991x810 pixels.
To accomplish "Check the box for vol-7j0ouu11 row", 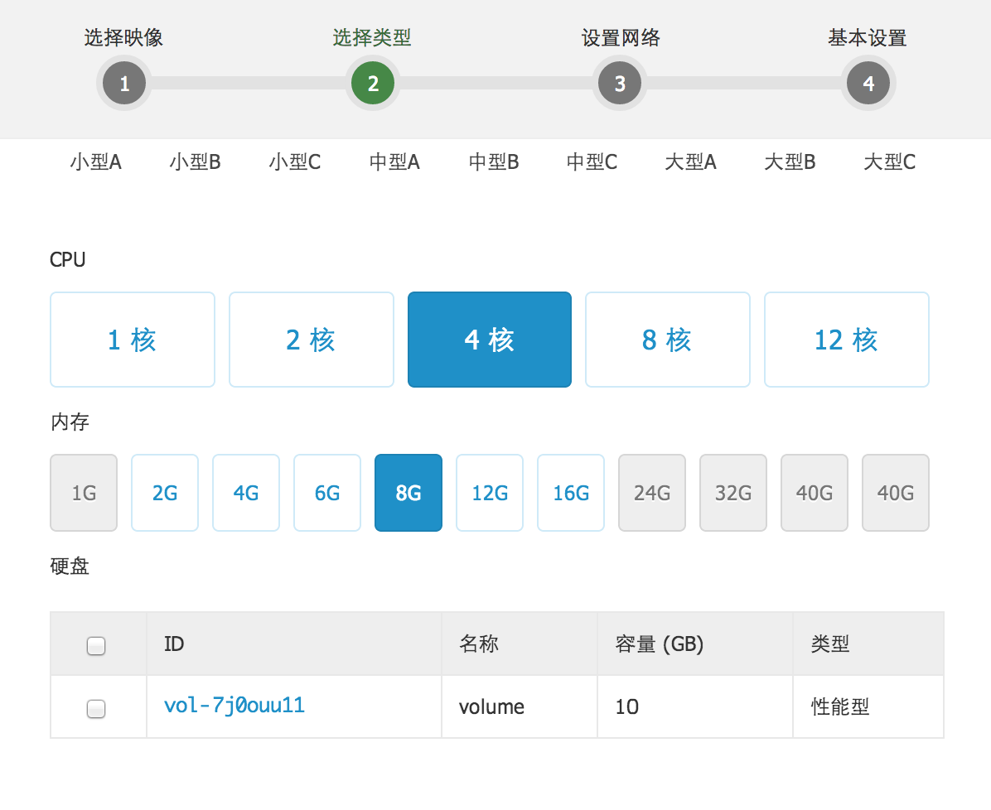I will tap(96, 708).
